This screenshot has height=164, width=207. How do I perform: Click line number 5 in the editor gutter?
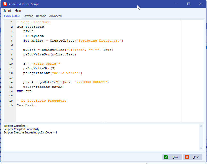click(12, 41)
